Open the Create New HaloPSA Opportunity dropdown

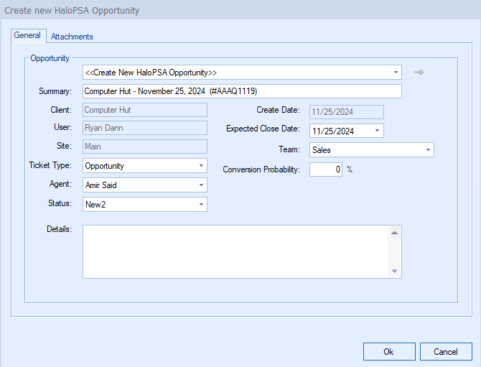click(396, 73)
